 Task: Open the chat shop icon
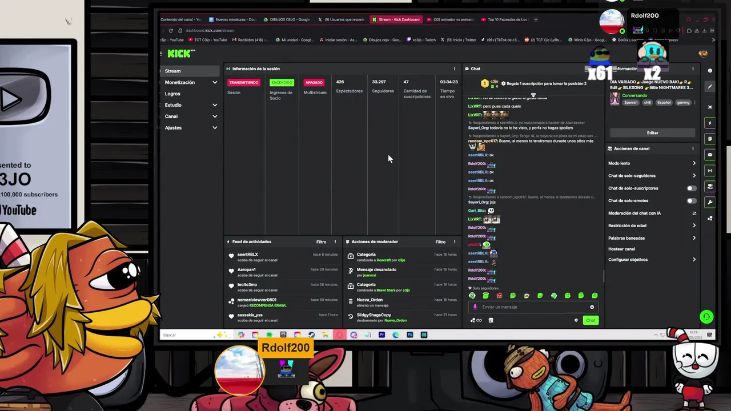(491, 320)
